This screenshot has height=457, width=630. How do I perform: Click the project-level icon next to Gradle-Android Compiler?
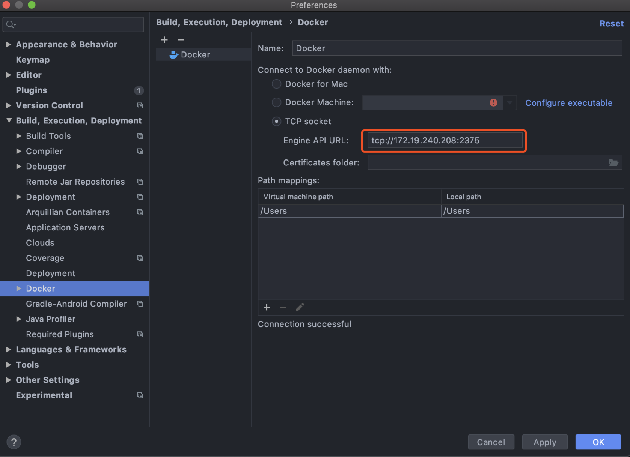click(x=140, y=304)
